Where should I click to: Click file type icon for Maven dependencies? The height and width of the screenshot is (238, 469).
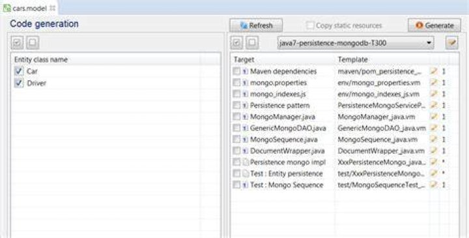(246, 71)
